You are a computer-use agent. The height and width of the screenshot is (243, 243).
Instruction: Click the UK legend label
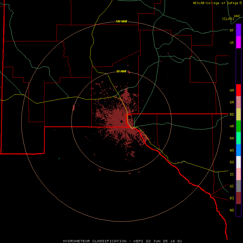click(x=232, y=42)
